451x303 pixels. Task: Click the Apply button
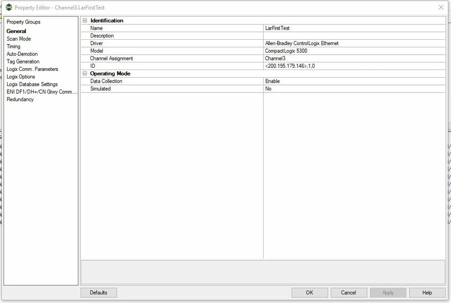coord(388,293)
